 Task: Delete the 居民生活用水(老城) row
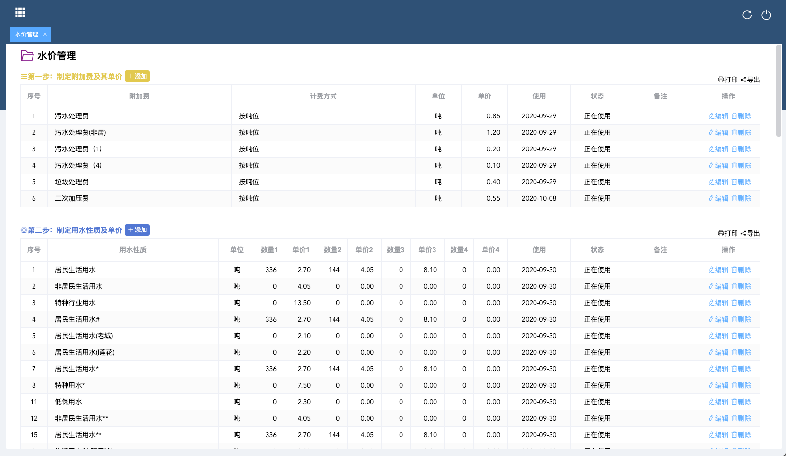point(741,336)
